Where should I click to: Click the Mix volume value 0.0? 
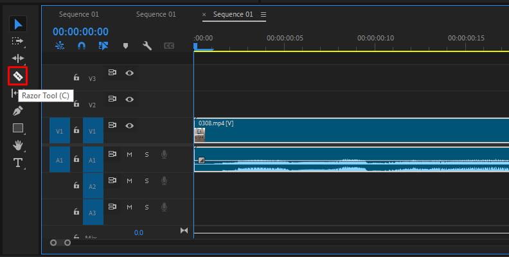139,233
